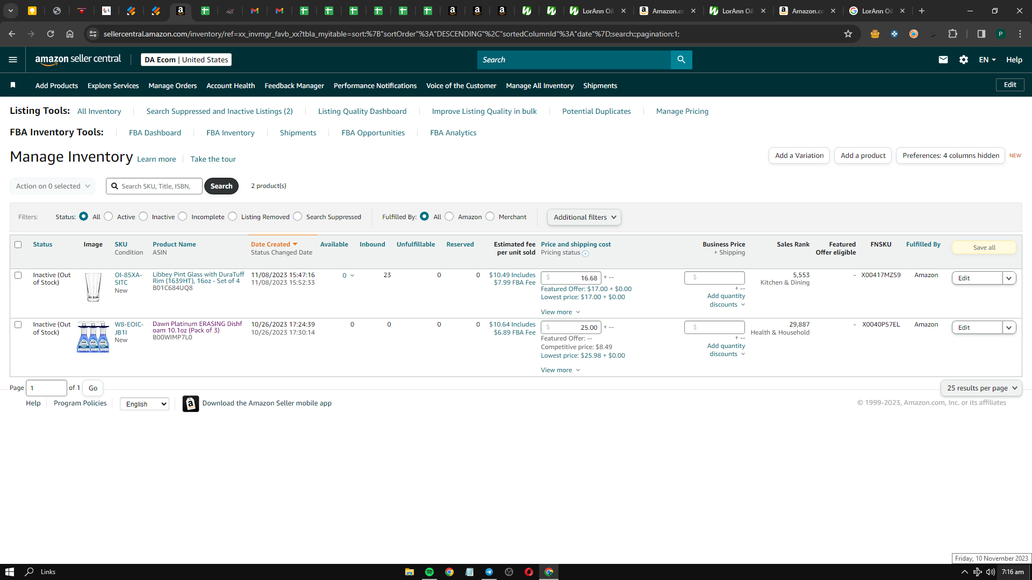Image resolution: width=1032 pixels, height=580 pixels.
Task: Change the 25 results per page dropdown
Action: pyautogui.click(x=981, y=388)
